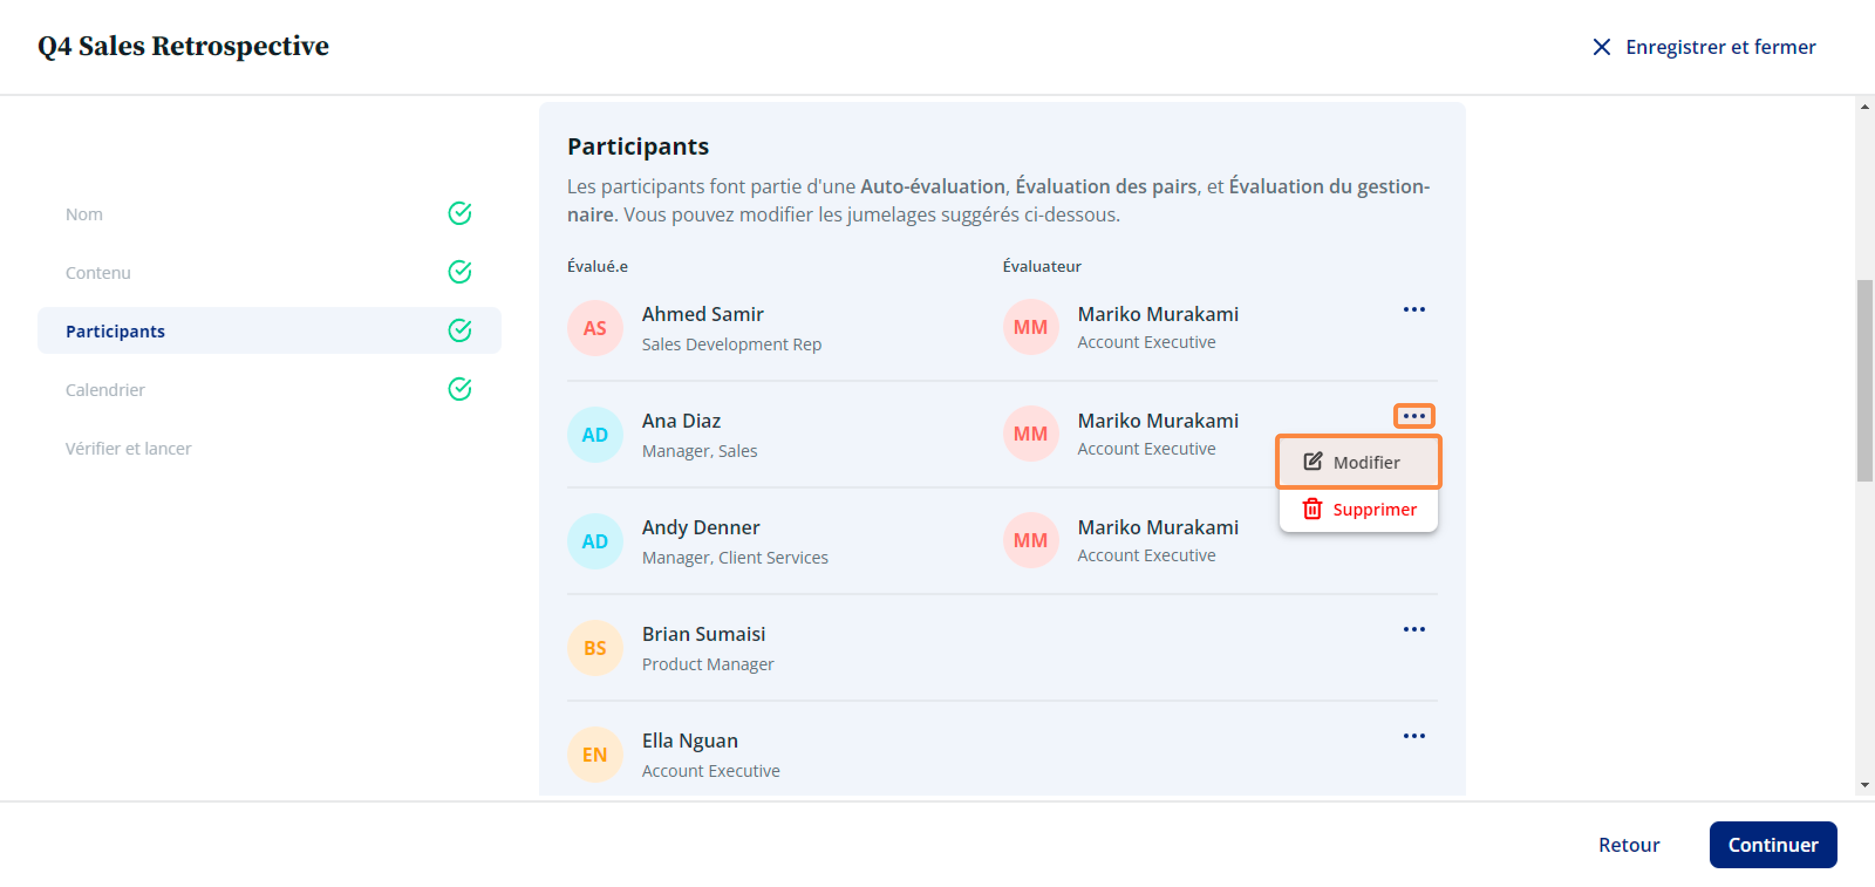Click the Continuer button
The width and height of the screenshot is (1875, 887).
pos(1772,845)
